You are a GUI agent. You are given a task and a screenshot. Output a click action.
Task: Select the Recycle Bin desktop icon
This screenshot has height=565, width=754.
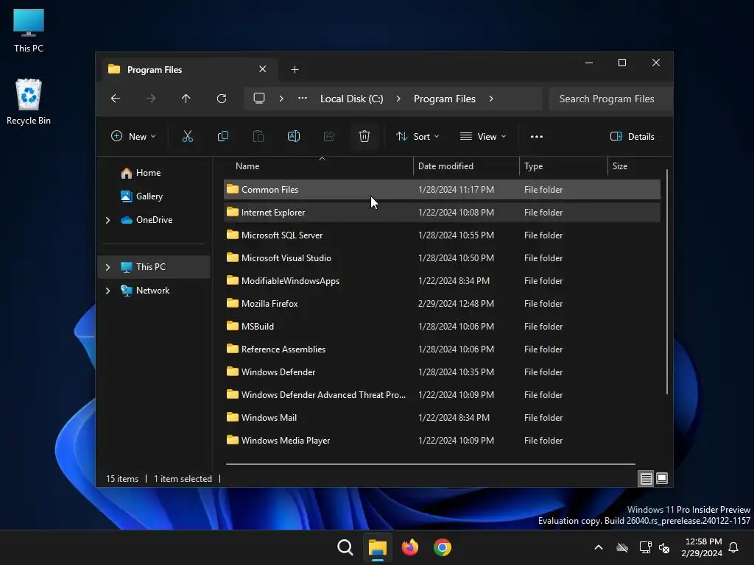(x=29, y=102)
